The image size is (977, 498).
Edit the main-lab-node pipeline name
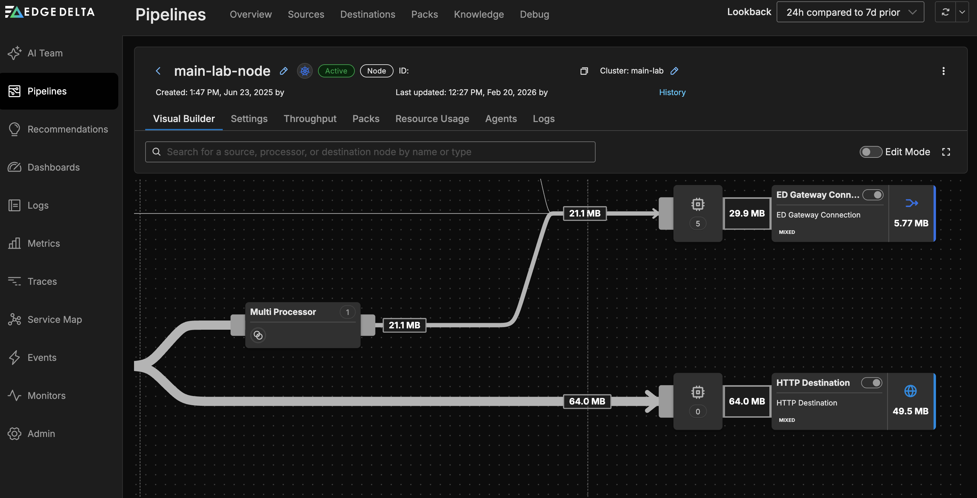283,71
